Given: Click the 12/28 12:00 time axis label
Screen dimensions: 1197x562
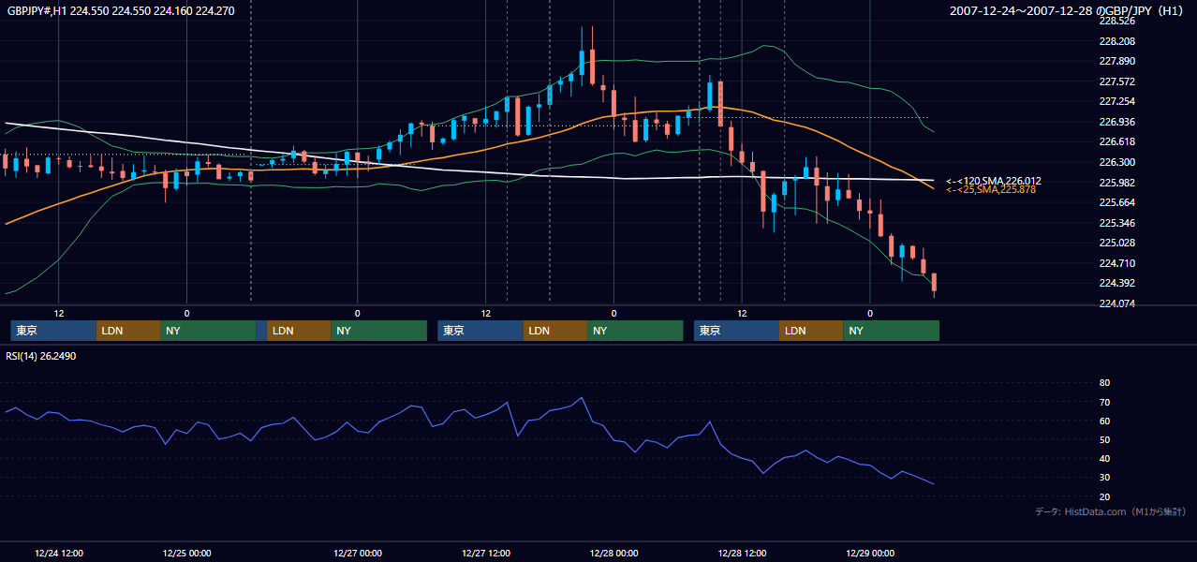Looking at the screenshot, I should [x=742, y=554].
